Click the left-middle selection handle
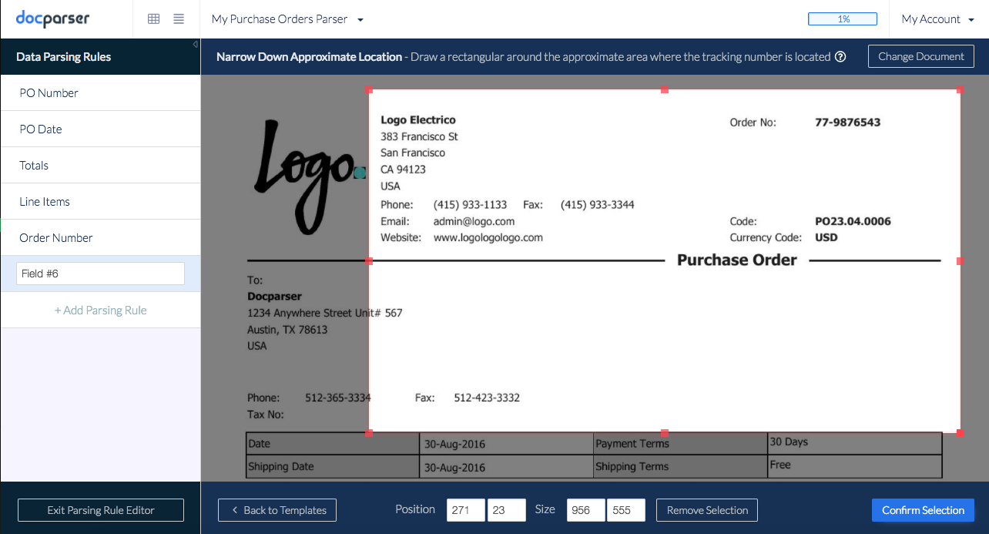The image size is (989, 534). click(369, 261)
